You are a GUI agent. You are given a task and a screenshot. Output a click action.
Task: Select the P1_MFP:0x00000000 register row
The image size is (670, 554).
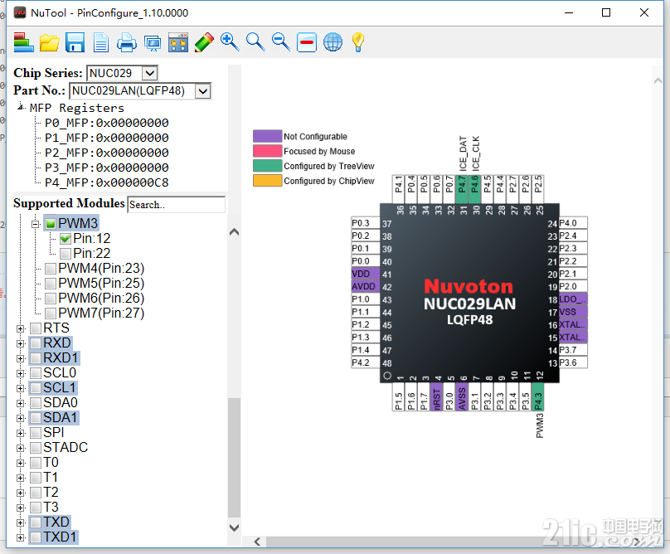point(107,138)
